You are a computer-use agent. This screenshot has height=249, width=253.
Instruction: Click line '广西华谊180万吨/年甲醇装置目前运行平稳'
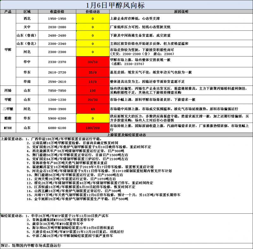coord(66,139)
